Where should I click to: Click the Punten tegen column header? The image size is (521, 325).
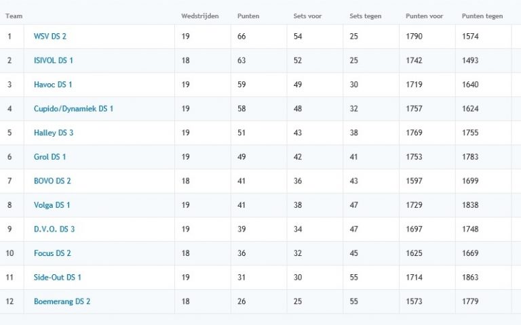pyautogui.click(x=482, y=16)
